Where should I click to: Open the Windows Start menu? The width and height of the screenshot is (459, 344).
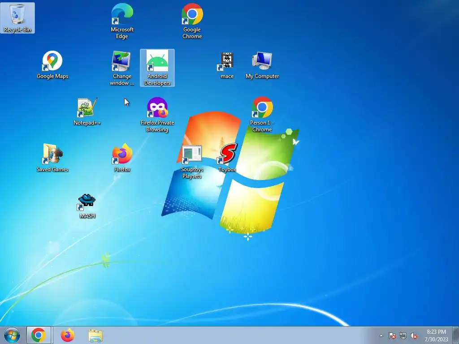point(12,335)
